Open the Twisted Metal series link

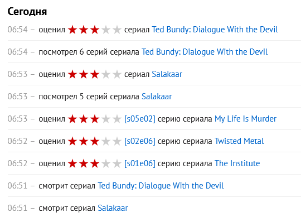pyautogui.click(x=239, y=141)
